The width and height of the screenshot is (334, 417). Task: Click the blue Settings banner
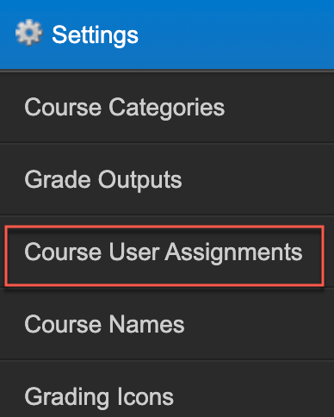click(x=167, y=34)
